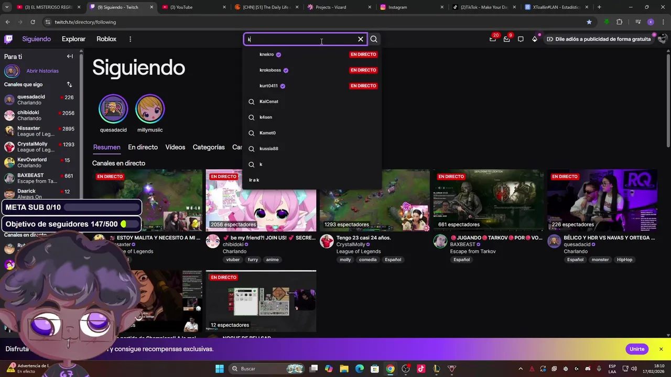Screen dimensions: 671x377
Task: Open millymusiic story circle
Action: point(150,109)
